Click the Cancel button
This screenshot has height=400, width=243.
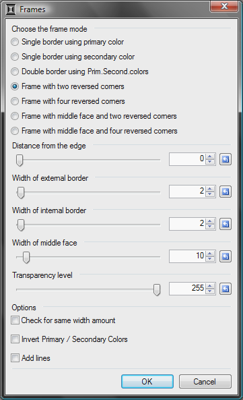[205, 381]
